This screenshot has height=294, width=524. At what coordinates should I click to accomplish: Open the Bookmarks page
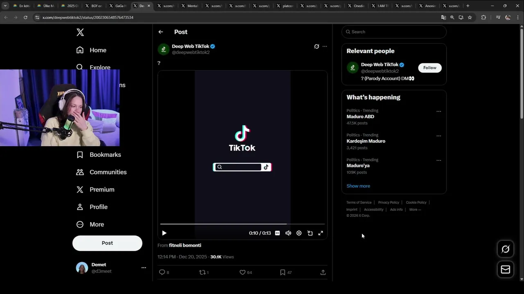pos(99,155)
